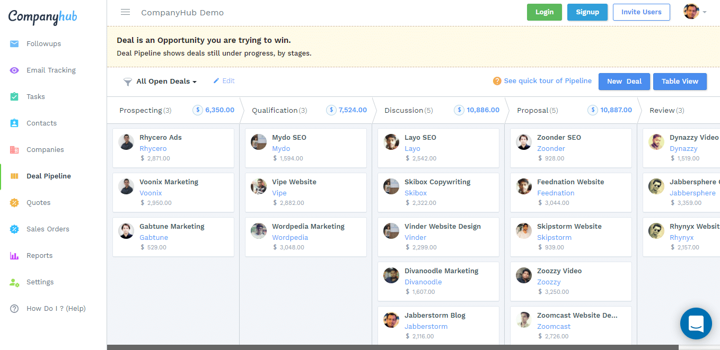
Task: Click the pipeline filter funnel icon
Action: [128, 82]
